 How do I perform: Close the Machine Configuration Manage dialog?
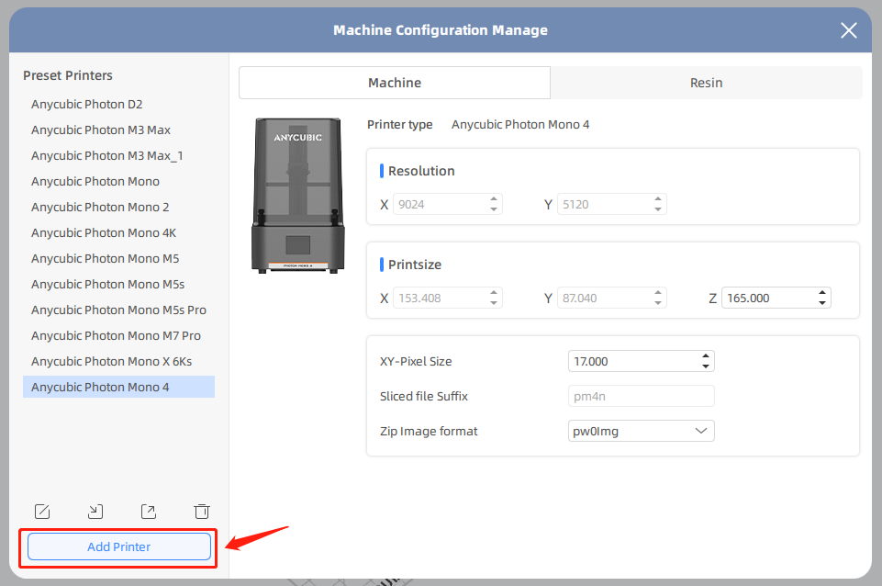[848, 30]
